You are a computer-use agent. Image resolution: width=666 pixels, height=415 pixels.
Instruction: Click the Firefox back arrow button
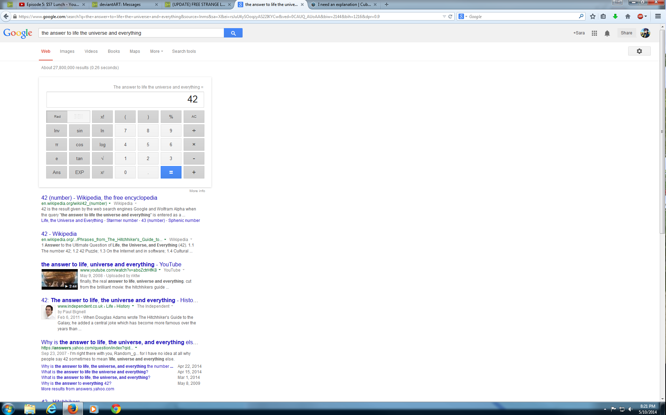pos(6,16)
